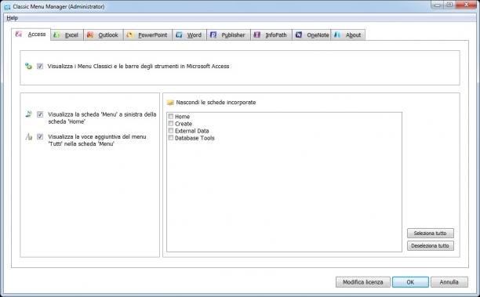Check the Home tab checkbox
Viewport: 480px width, 297px height.
pyautogui.click(x=171, y=116)
